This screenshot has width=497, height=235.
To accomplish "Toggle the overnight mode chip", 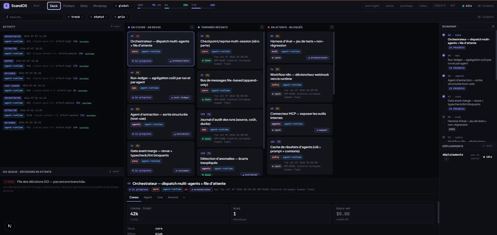I will 372,6.
